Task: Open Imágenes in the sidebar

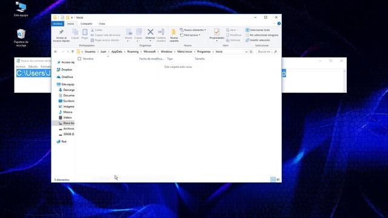Action: 66,107
